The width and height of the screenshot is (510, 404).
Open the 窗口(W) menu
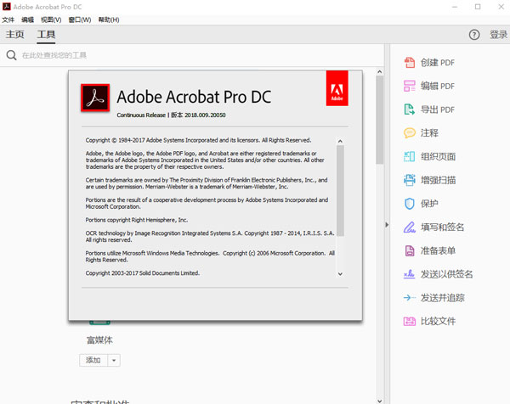[80, 20]
